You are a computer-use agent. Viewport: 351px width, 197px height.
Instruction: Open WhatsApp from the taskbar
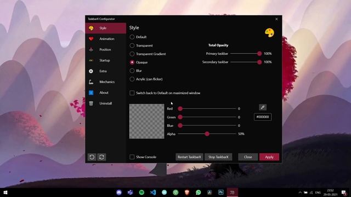pos(198,192)
